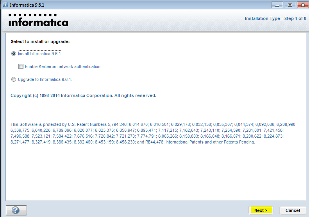Click the 'International Patents and other Patents Pending' text
The image size is (309, 217).
[210, 142]
